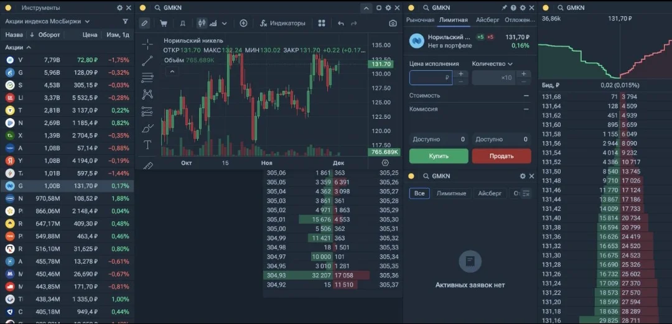Select the horizontal lines Fibonacci tool

pos(147,78)
